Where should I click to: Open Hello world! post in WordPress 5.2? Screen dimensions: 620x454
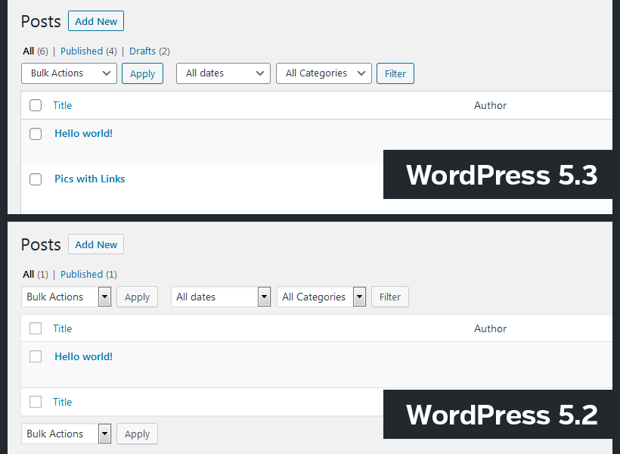[83, 356]
